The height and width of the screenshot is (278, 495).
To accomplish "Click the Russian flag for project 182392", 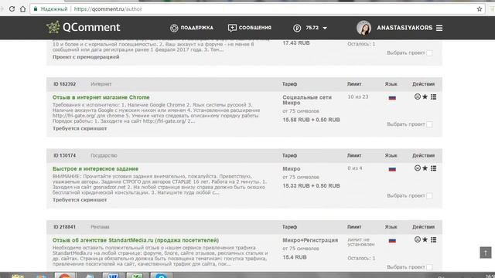I will [392, 98].
